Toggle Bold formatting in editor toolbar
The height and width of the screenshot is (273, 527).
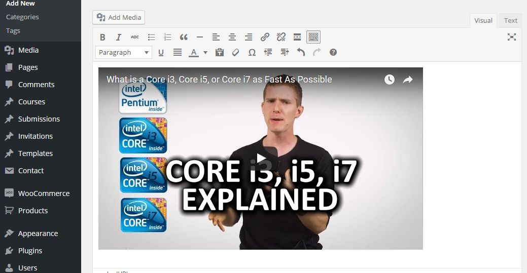pos(103,37)
